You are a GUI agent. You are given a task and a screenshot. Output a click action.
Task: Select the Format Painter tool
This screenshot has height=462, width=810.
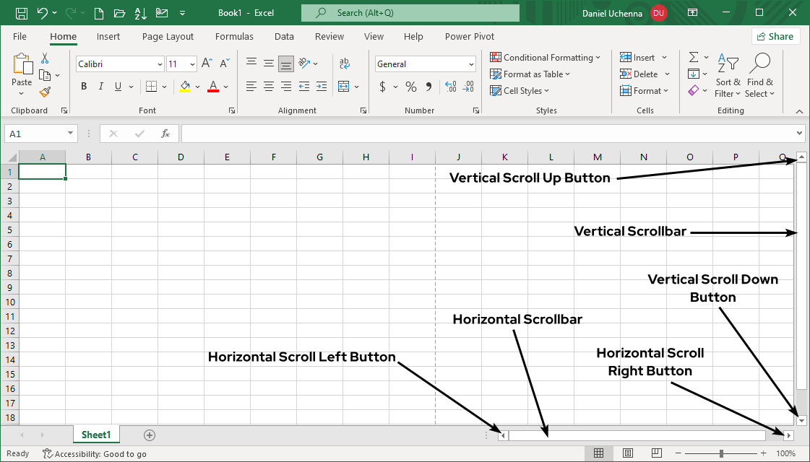point(43,91)
